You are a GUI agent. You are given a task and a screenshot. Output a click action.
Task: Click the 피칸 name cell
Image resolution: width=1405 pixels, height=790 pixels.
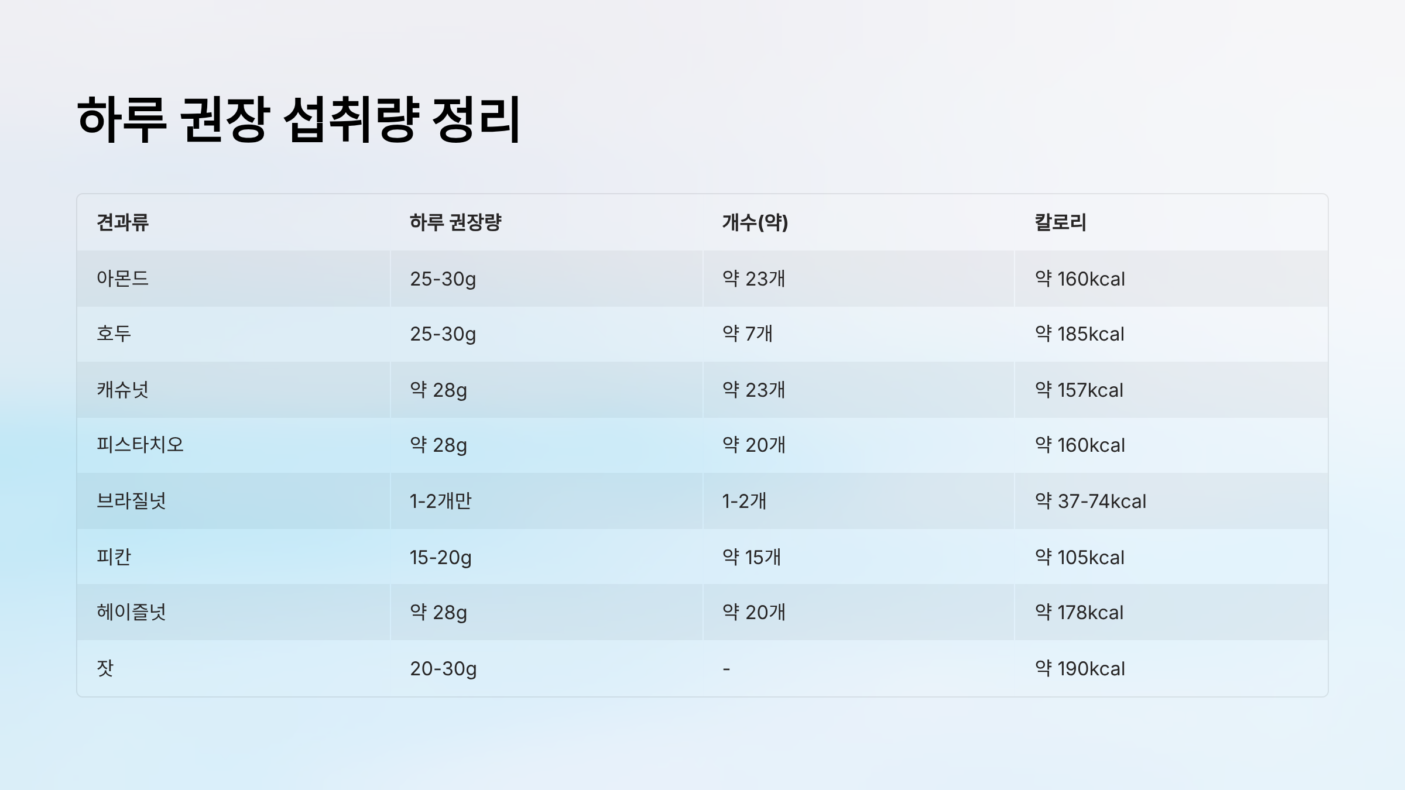(x=114, y=557)
